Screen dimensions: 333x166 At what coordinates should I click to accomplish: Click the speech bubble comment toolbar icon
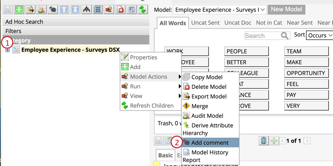52,9
